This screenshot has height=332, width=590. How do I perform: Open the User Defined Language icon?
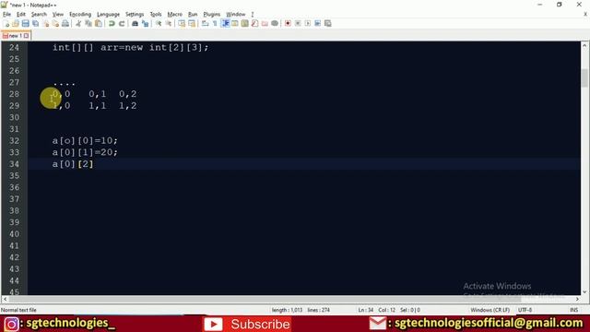tap(235, 23)
